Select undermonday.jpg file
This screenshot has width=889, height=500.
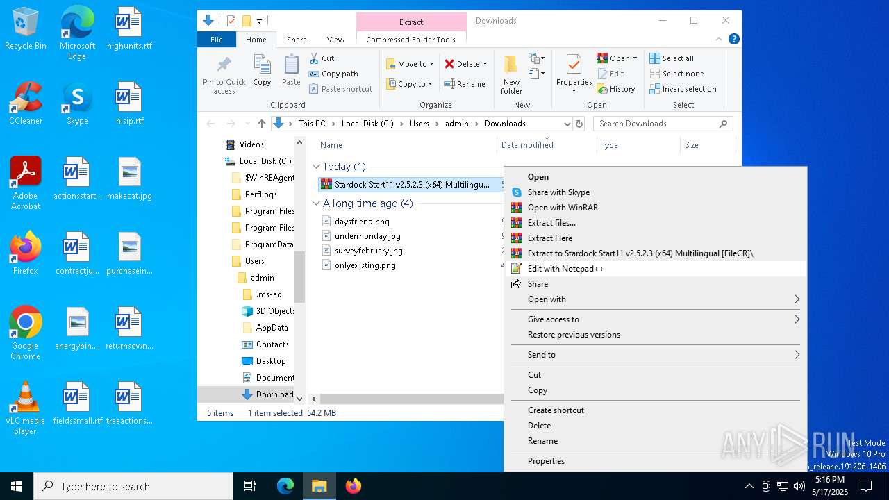click(x=367, y=236)
